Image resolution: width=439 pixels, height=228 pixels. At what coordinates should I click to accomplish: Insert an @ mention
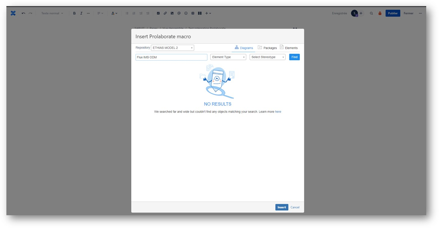tap(179, 13)
